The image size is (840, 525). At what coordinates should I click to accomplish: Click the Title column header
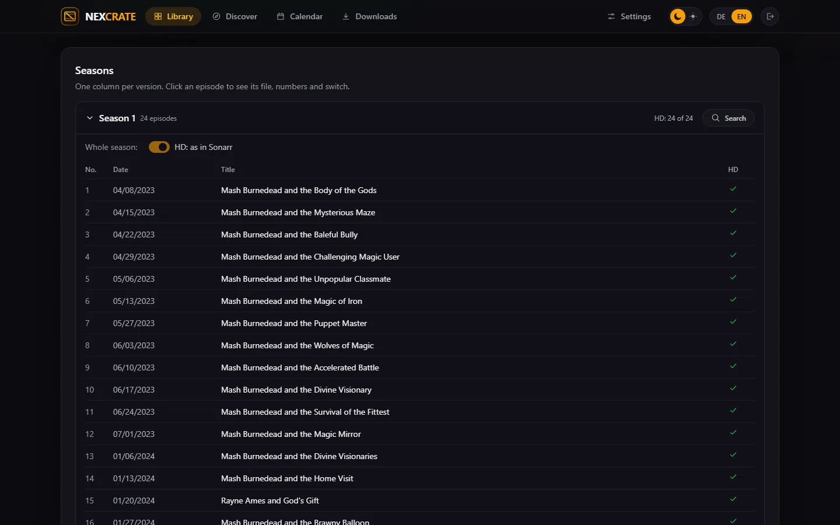[x=228, y=170]
